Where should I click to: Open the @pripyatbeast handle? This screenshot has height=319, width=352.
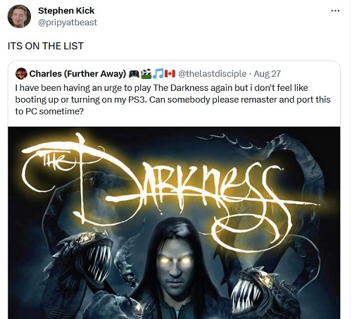pyautogui.click(x=68, y=23)
